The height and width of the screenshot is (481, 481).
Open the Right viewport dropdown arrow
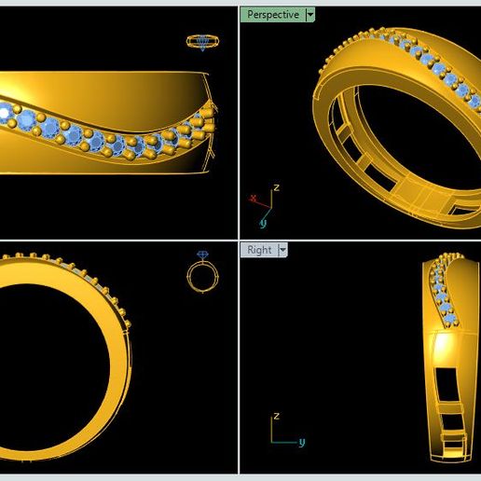282,250
